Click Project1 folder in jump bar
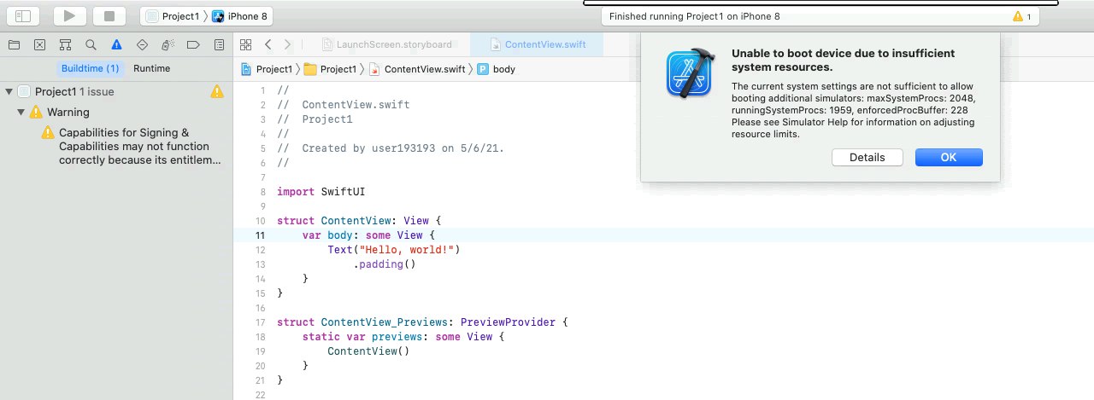The image size is (1094, 400). click(330, 69)
